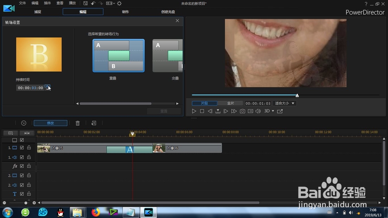Open preview quality settings icon
Viewport: 388px width, 218px height.
tap(250, 111)
